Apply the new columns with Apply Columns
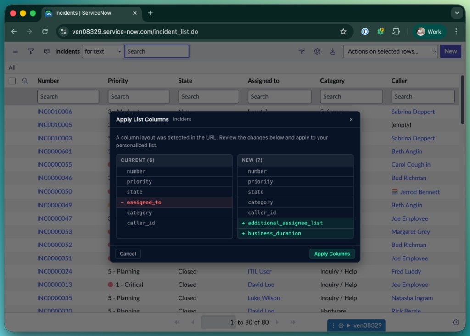 [332, 253]
